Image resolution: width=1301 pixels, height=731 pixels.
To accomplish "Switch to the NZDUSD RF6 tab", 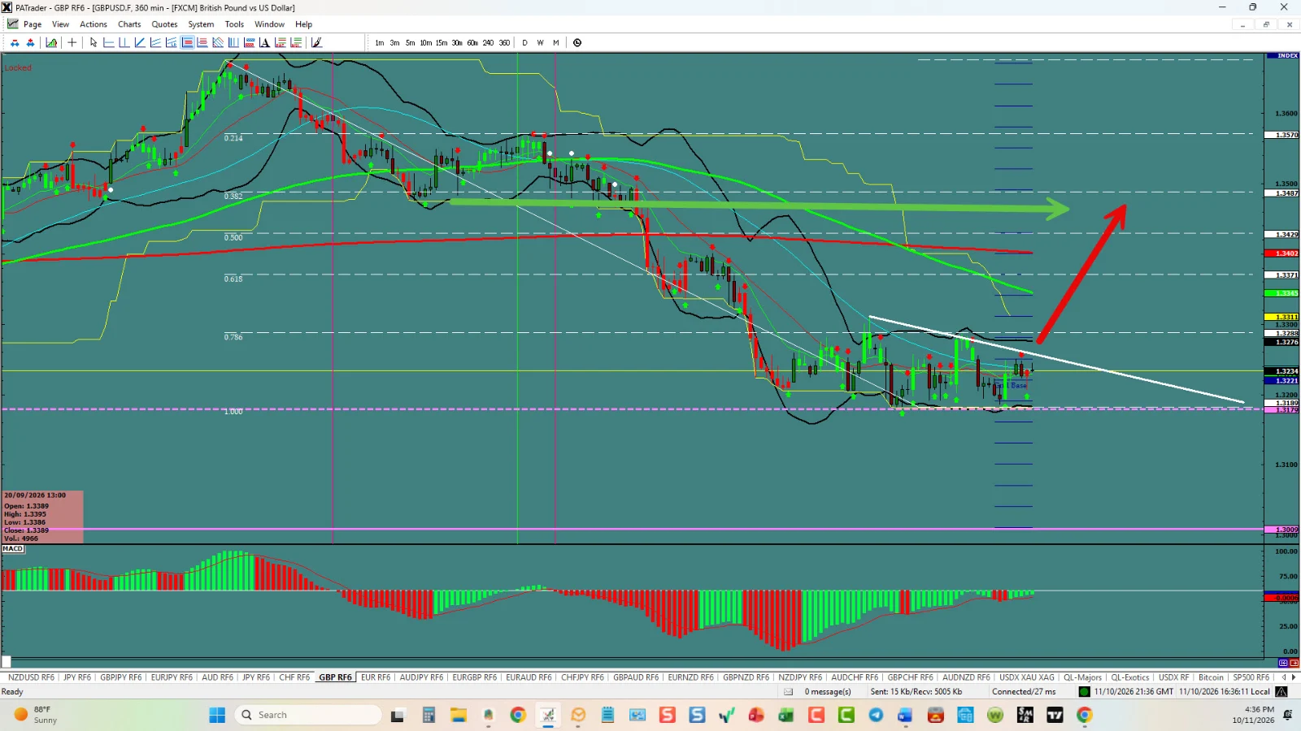I will pyautogui.click(x=31, y=677).
